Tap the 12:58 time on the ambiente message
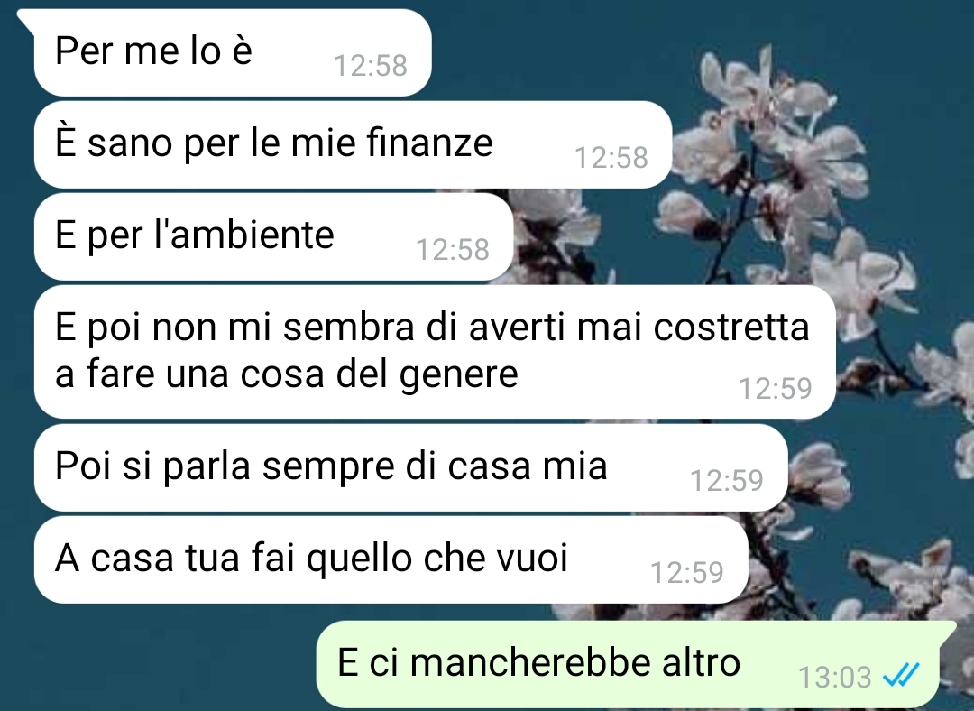Screen dimensions: 974x711 (452, 249)
